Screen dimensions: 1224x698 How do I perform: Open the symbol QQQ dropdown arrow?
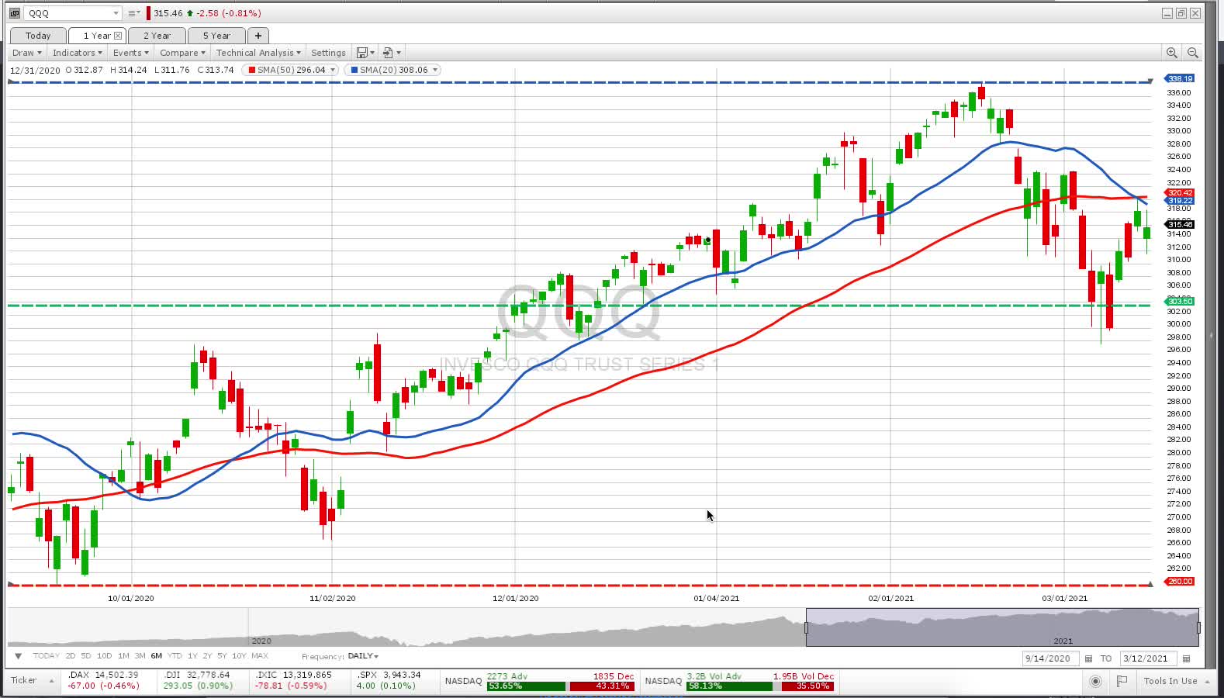(116, 13)
